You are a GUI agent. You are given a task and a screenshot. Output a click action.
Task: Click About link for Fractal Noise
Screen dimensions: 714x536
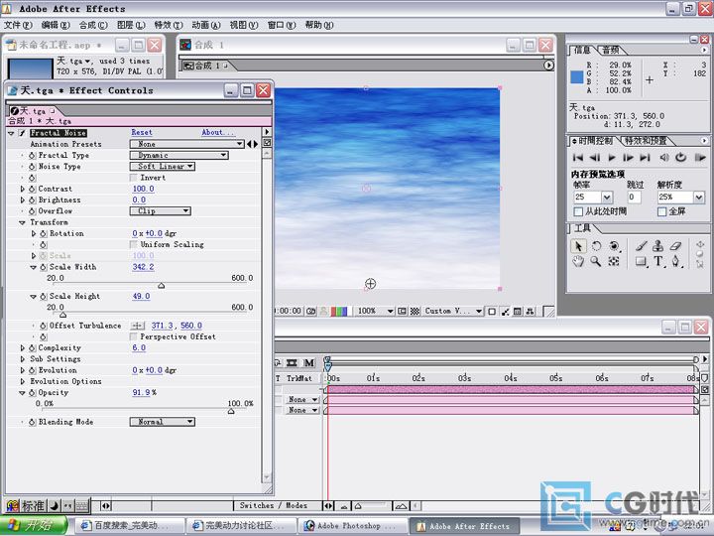coord(217,133)
